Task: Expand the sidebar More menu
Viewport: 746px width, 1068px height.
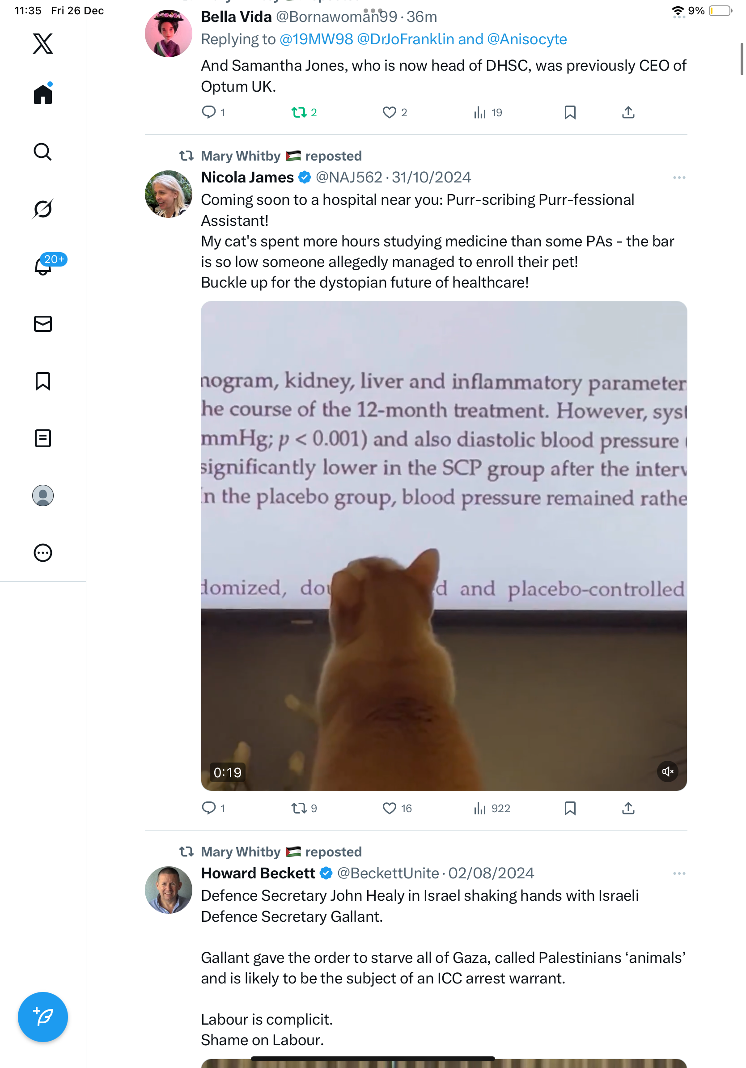Action: coord(43,553)
